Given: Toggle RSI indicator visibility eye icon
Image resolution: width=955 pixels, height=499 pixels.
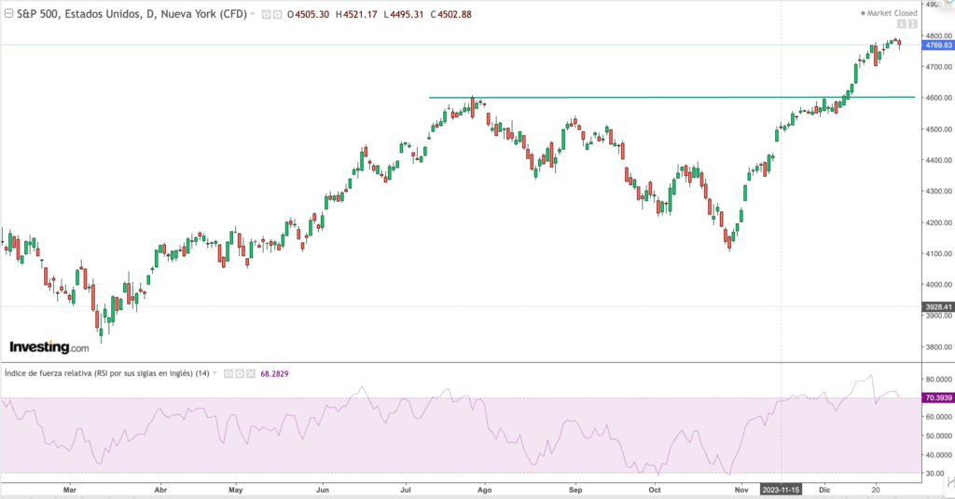Looking at the screenshot, I should pos(227,373).
